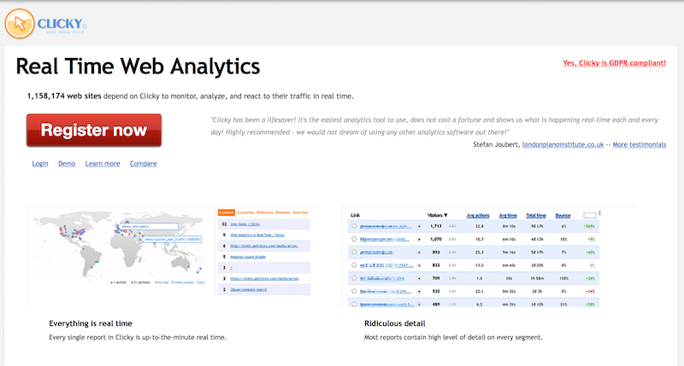Viewport: 684px width, 366px height.
Task: Open the small menu arrow in the 1,713 row
Action: (419, 226)
